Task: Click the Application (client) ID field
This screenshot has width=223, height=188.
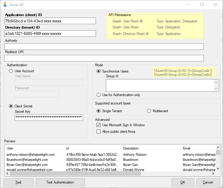Action: click(50, 21)
